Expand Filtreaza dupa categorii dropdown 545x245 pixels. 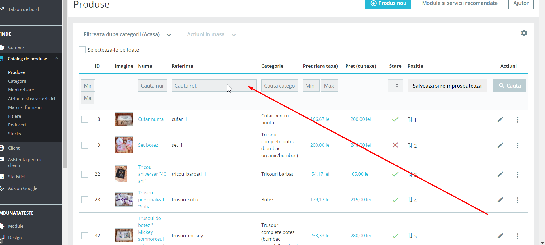click(128, 34)
